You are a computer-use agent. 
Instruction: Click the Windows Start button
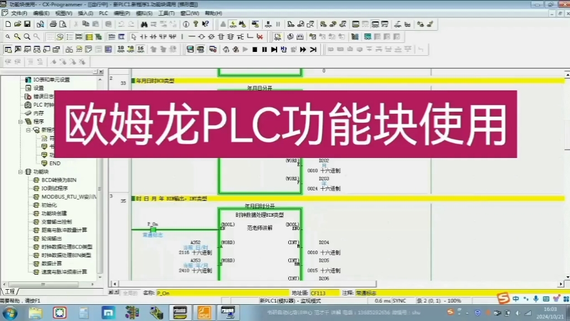(10, 313)
